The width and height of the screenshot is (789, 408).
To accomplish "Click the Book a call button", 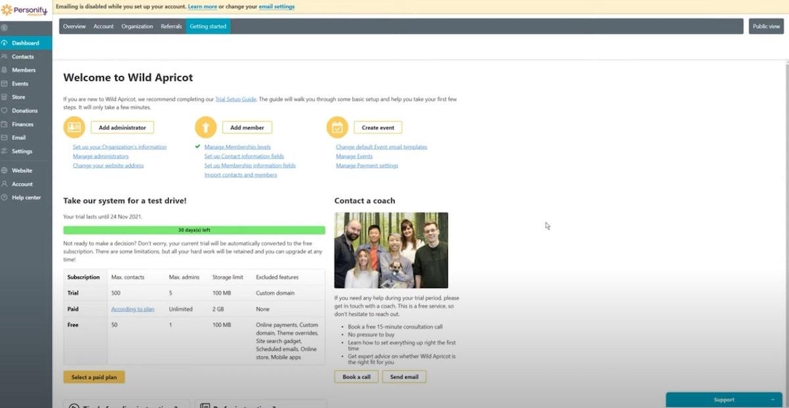I will [356, 376].
